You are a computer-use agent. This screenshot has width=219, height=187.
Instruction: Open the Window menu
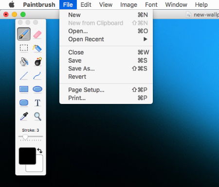[176, 4]
